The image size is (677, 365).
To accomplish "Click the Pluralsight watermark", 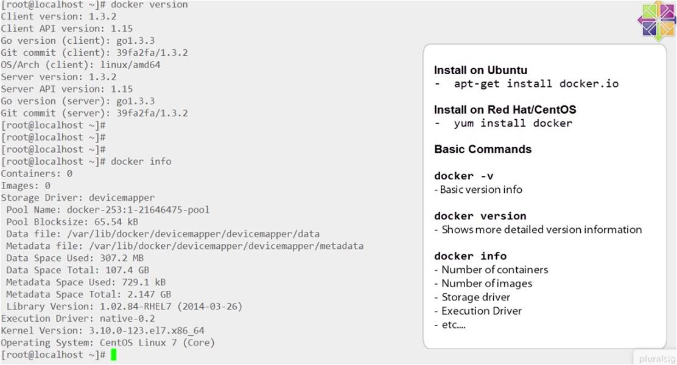I will (656, 358).
